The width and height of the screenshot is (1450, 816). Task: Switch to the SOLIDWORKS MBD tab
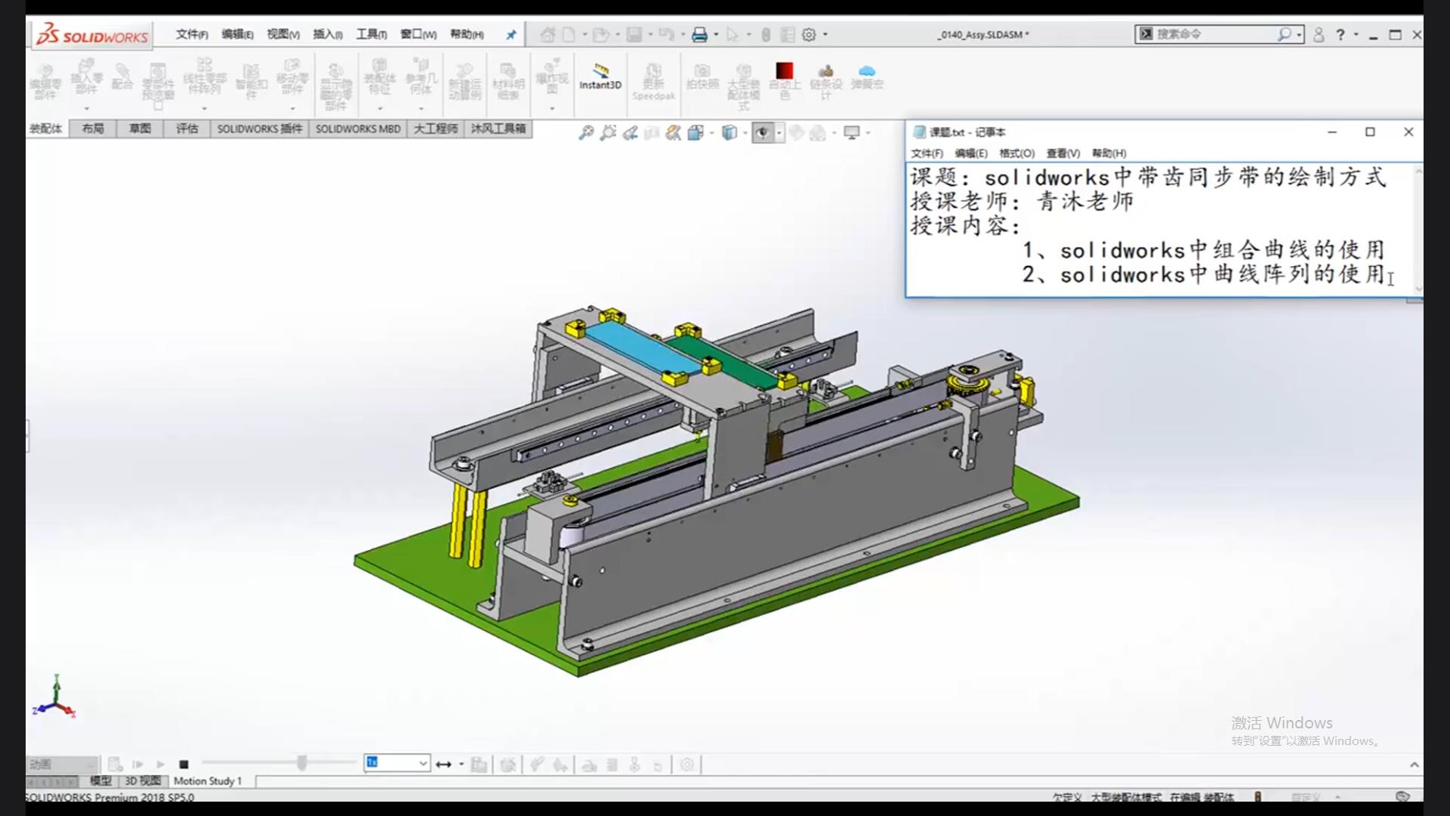[x=358, y=129]
